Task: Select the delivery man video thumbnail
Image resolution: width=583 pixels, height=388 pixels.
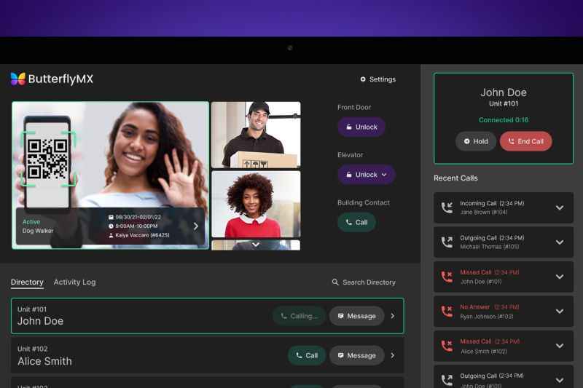Action: [255, 135]
